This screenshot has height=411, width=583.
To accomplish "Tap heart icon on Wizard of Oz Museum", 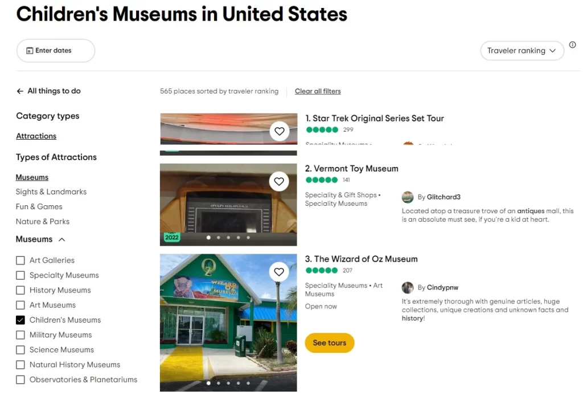I will click(279, 272).
